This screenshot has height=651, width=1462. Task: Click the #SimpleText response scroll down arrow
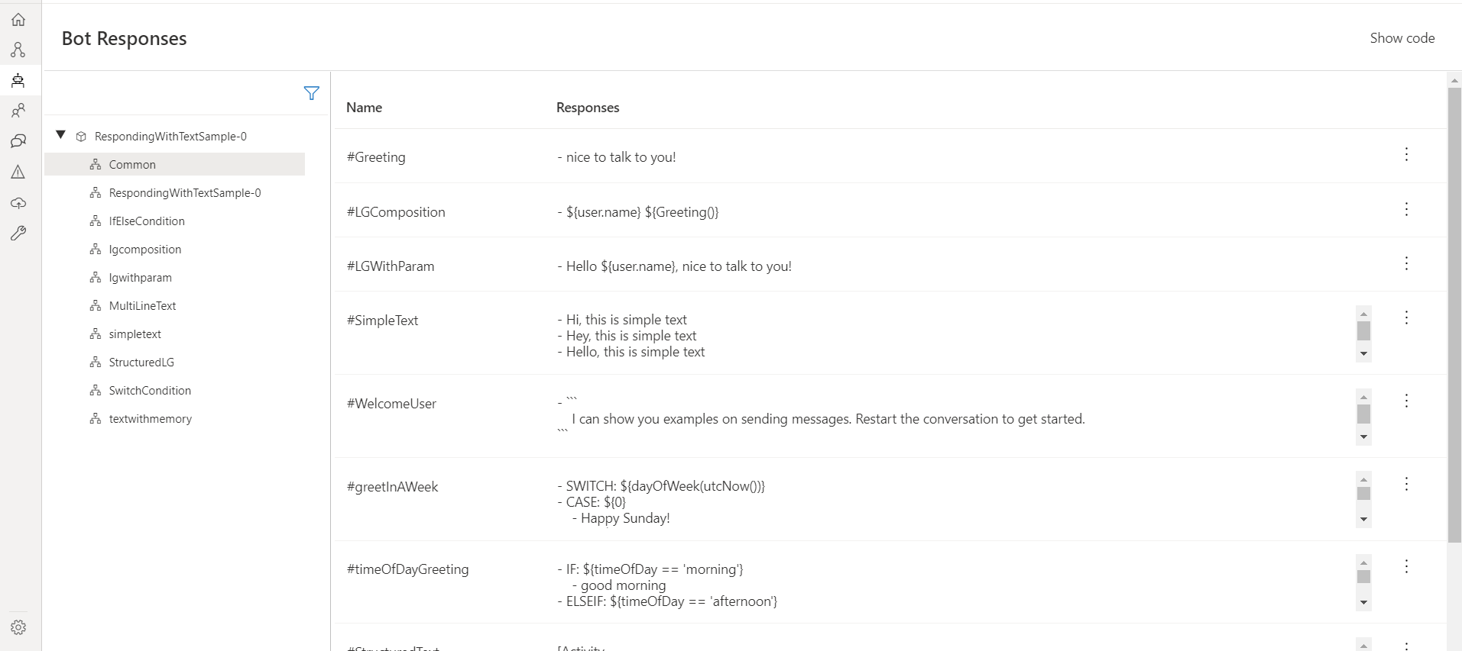[1363, 354]
